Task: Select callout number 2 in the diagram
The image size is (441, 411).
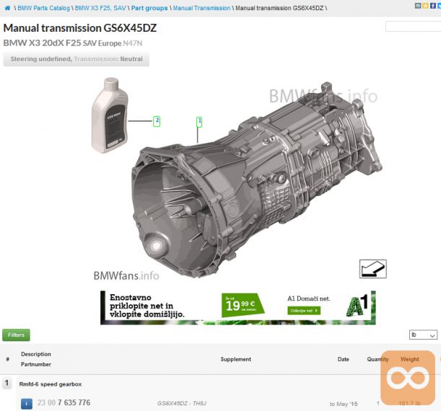Action: pyautogui.click(x=157, y=121)
